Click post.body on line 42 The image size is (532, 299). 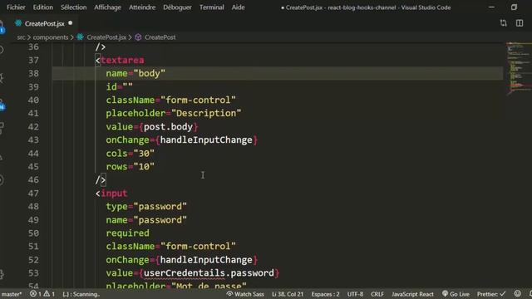click(x=168, y=127)
